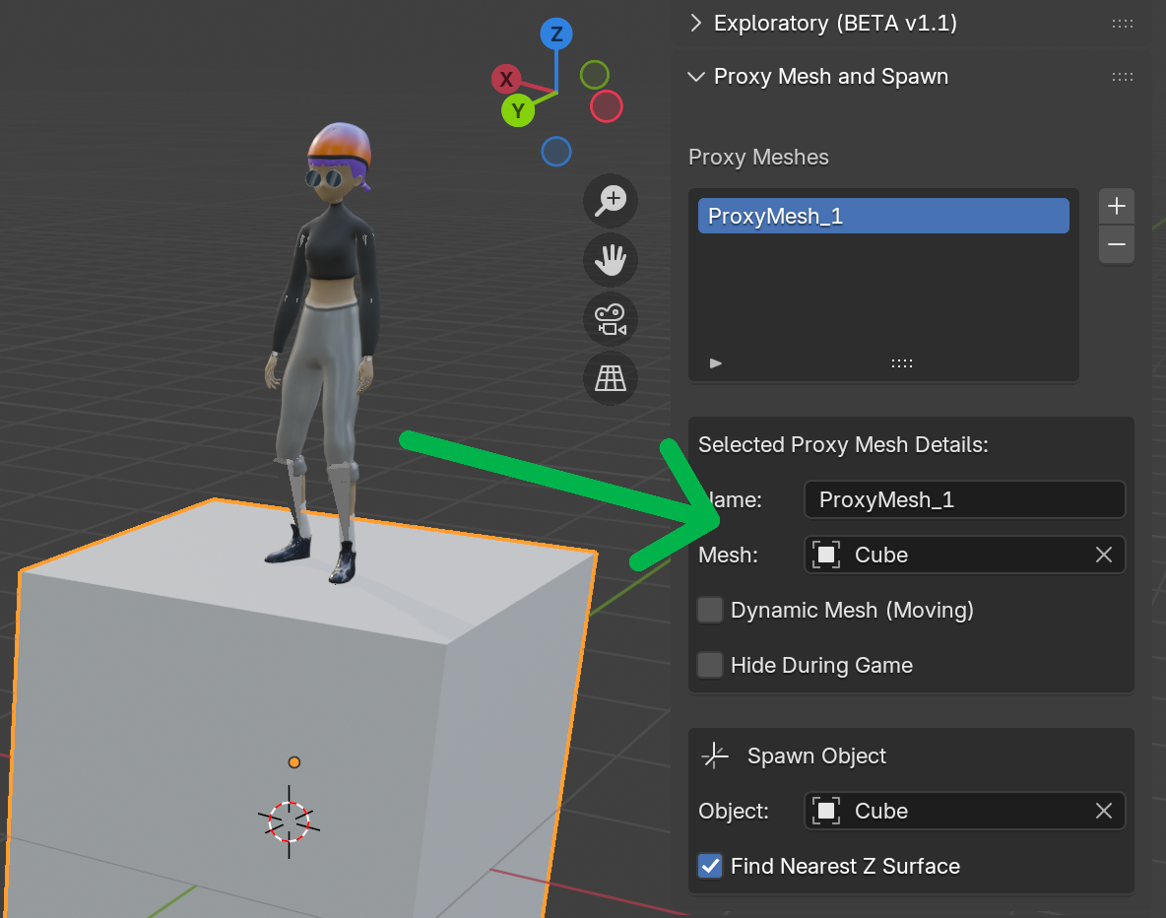The width and height of the screenshot is (1166, 918).
Task: Collapse the Proxy Mesh and Spawn panel
Action: click(x=697, y=77)
